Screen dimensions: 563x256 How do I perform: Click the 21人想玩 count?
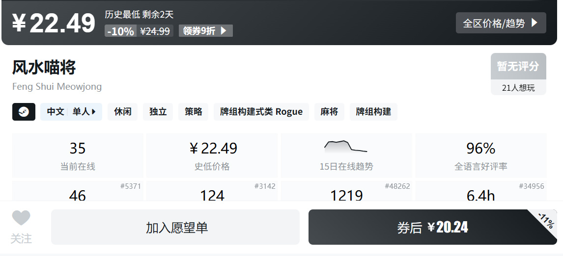pyautogui.click(x=518, y=88)
